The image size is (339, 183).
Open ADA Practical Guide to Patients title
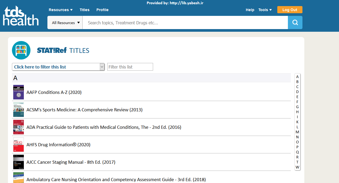[104, 127]
